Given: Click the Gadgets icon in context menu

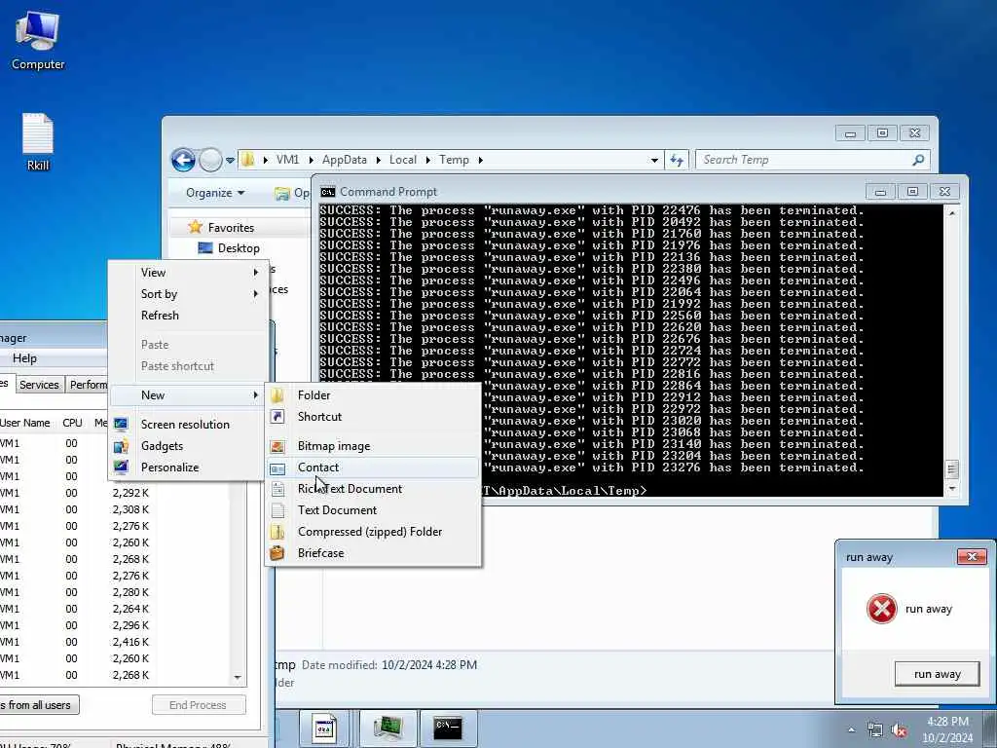Looking at the screenshot, I should (121, 446).
